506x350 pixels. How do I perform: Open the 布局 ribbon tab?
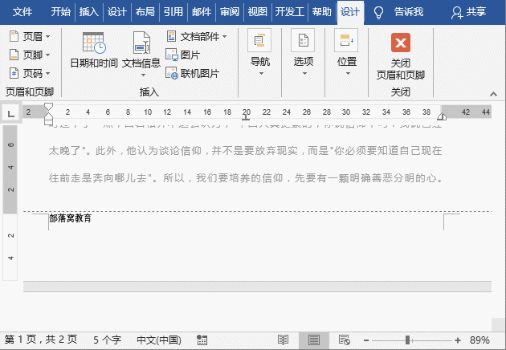click(145, 12)
